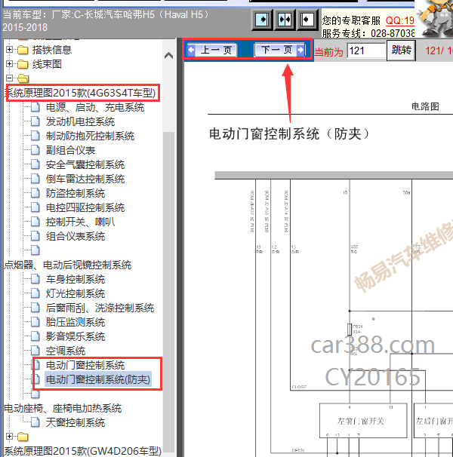Click the page icon beside 发动机电控系统
The height and width of the screenshot is (457, 453).
pos(35,121)
